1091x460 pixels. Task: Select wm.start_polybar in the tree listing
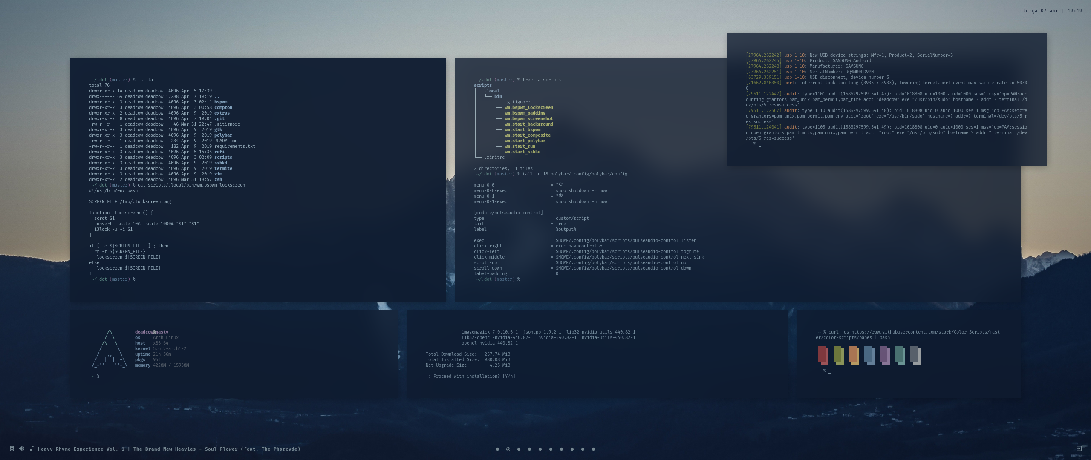(525, 141)
